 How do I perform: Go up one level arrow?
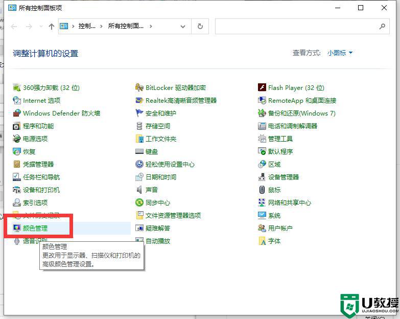pos(52,26)
